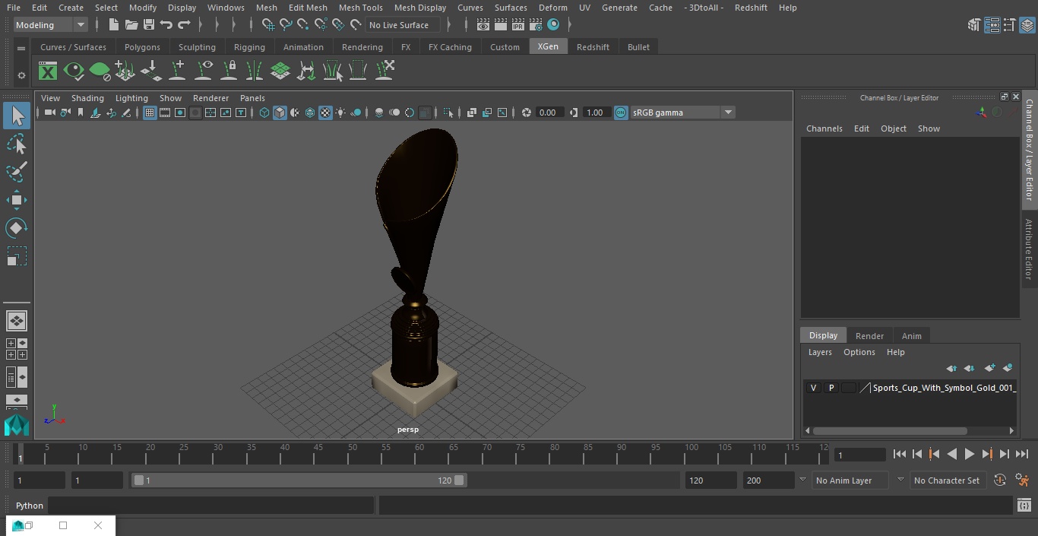1038x536 pixels.
Task: Click the green patch grid shelf icon
Action: click(x=280, y=71)
